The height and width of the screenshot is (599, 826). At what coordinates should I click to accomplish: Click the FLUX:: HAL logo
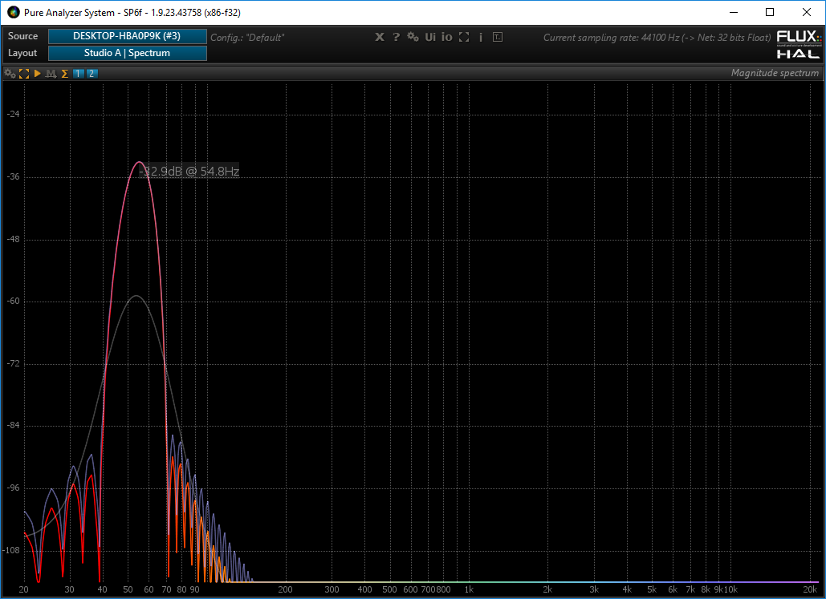(x=799, y=45)
